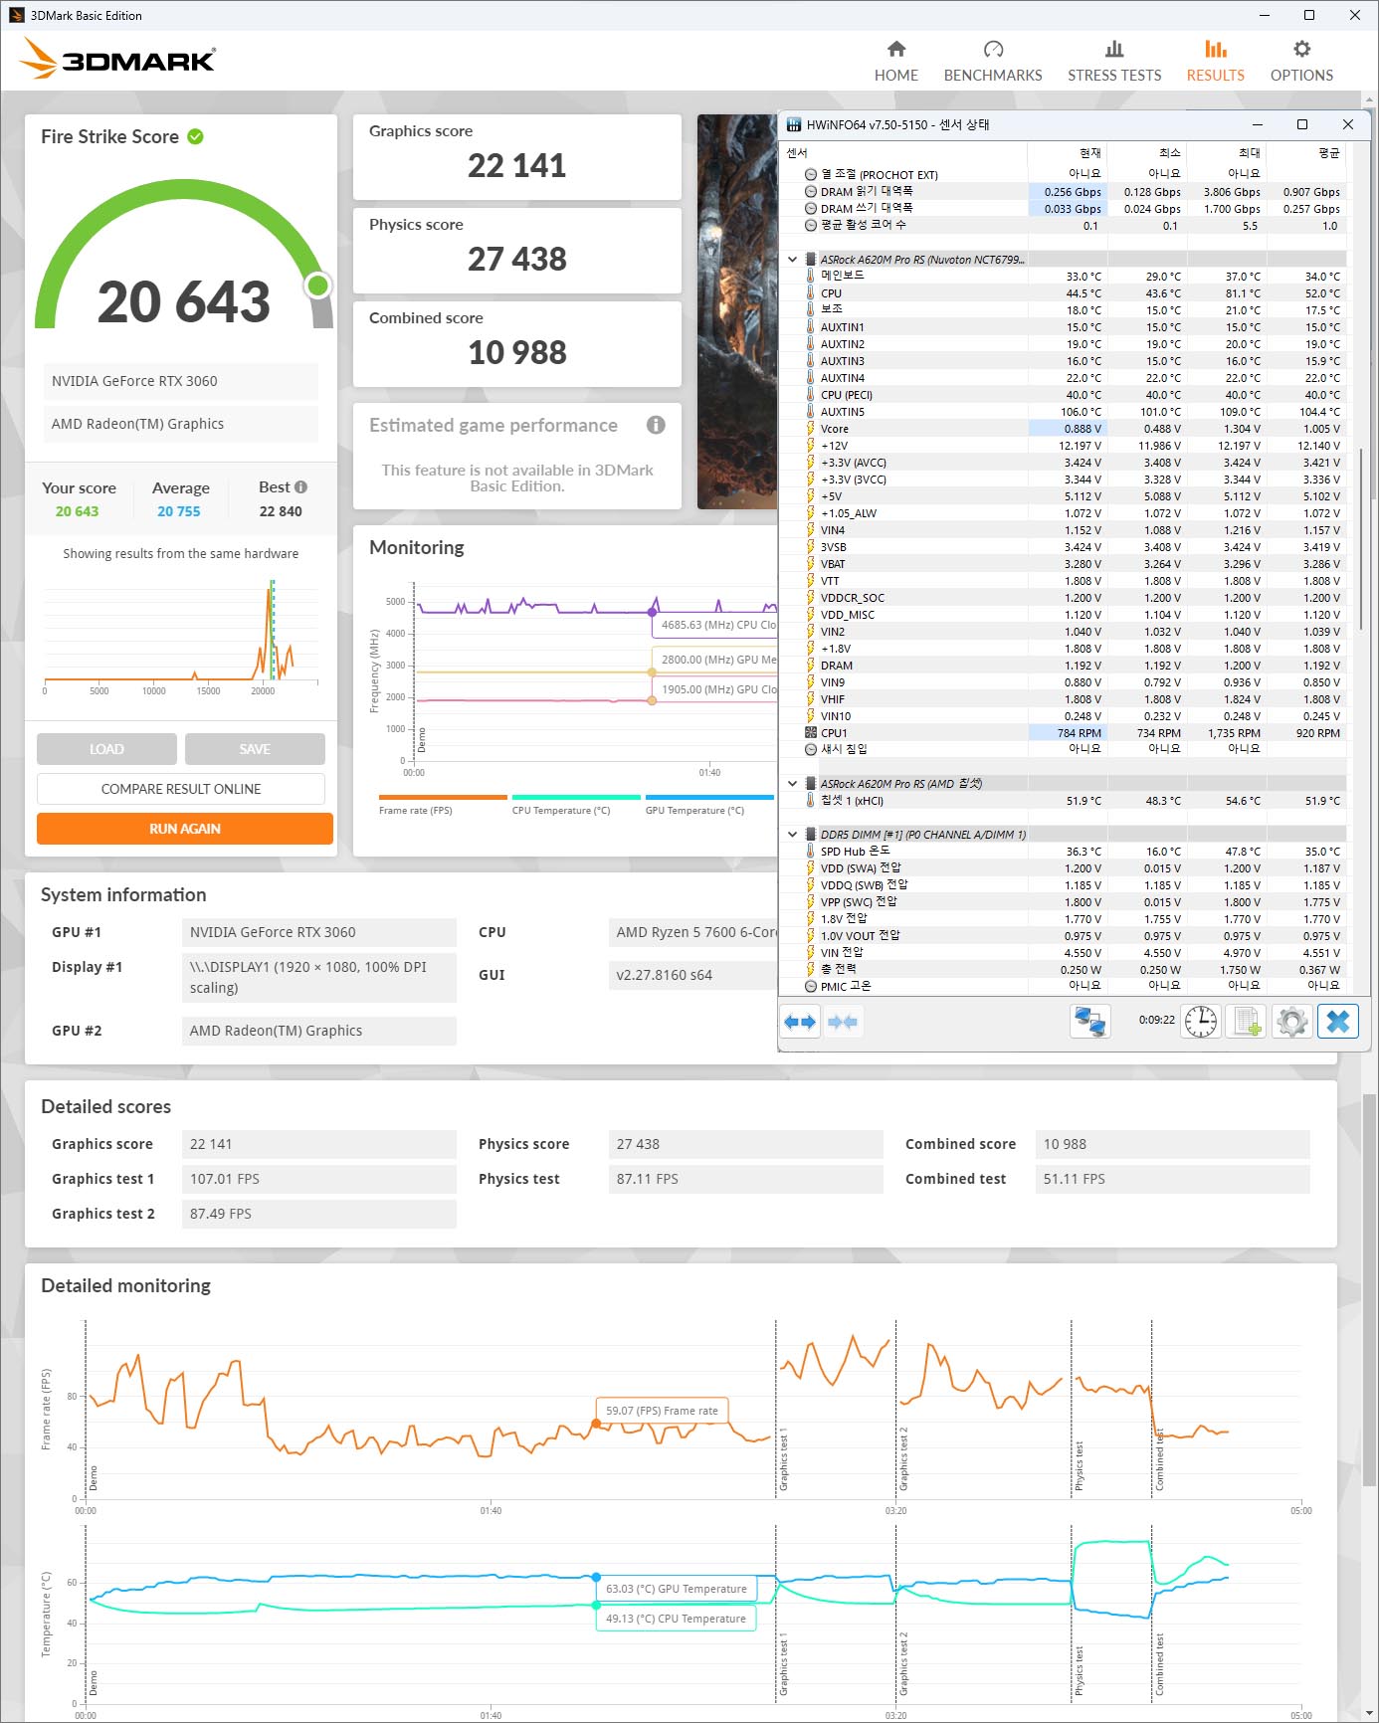The width and height of the screenshot is (1379, 1723).
Task: Click the Combined test value 51.11 FPS
Action: [x=1172, y=1179]
